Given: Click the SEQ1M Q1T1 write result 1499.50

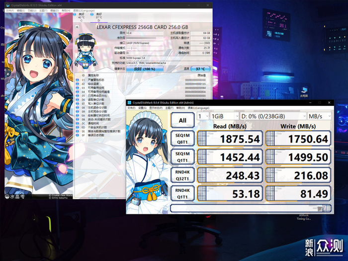Looking at the screenshot, I should click(x=298, y=157).
